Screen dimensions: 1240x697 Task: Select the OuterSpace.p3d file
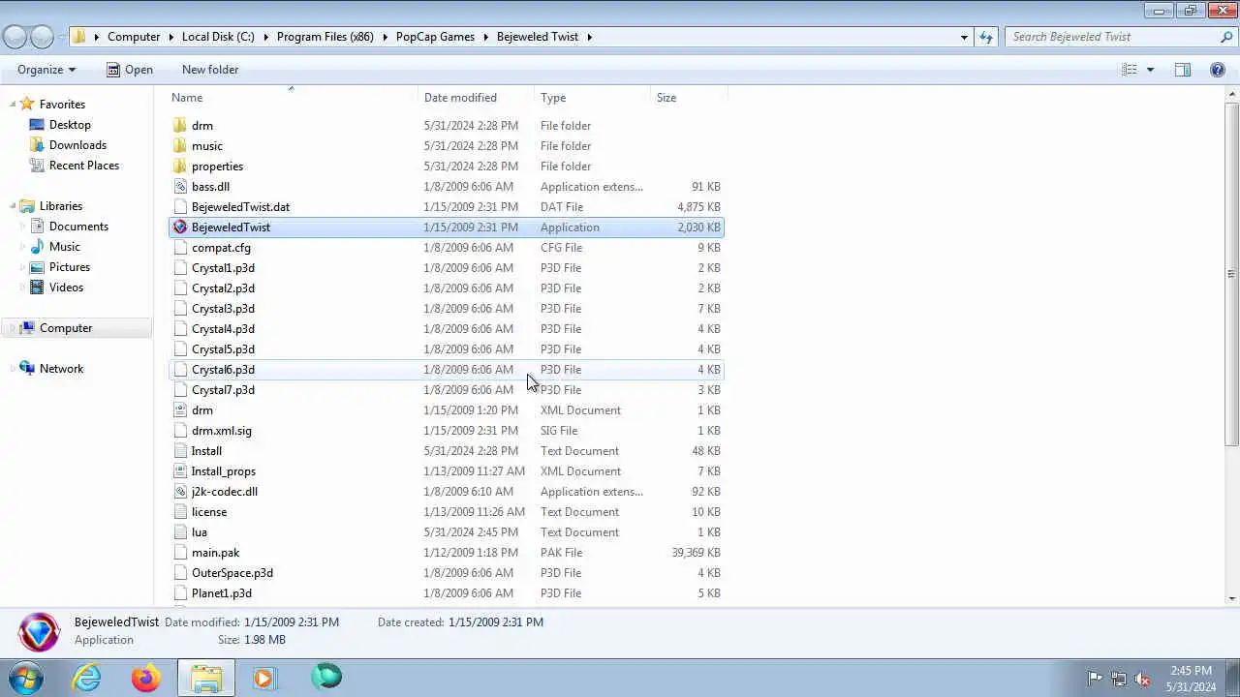[x=232, y=573]
